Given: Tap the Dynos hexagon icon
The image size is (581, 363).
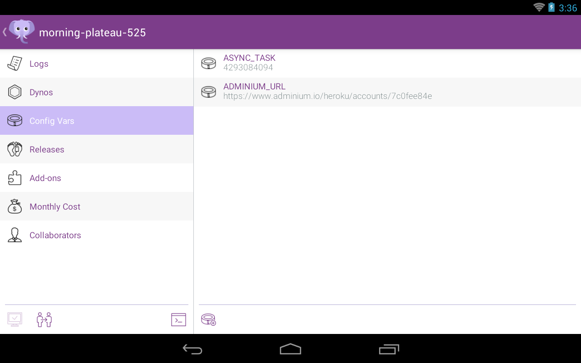Looking at the screenshot, I should tap(15, 92).
